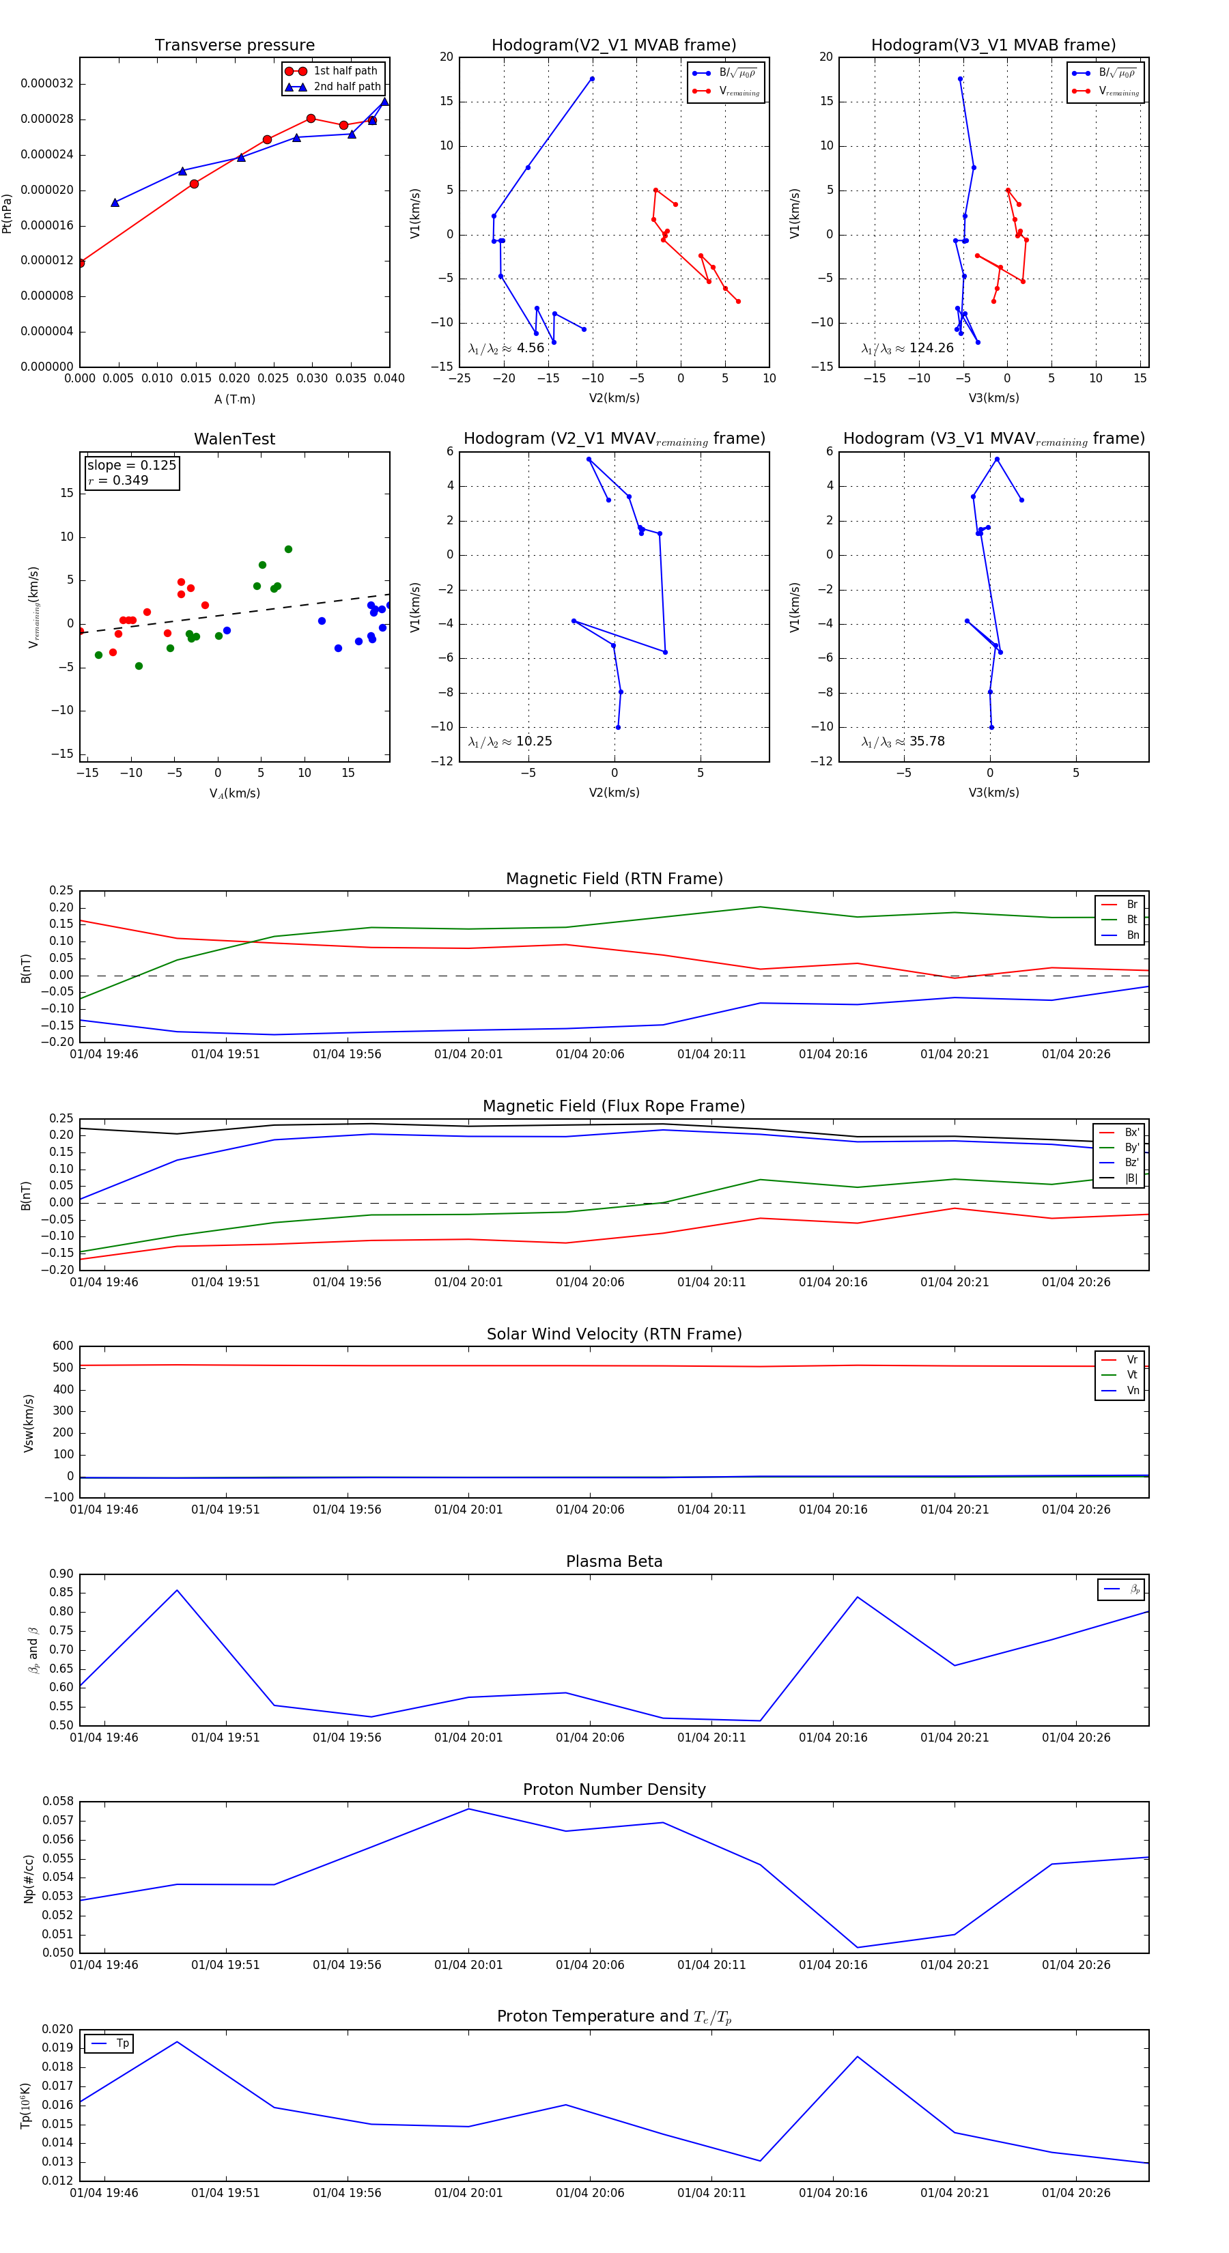Select the 'Vr' legend entry

pos(1120,1360)
